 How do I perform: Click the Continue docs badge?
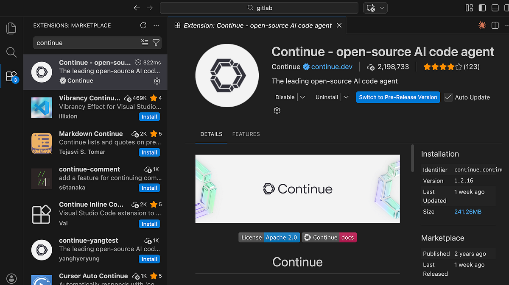click(329, 237)
